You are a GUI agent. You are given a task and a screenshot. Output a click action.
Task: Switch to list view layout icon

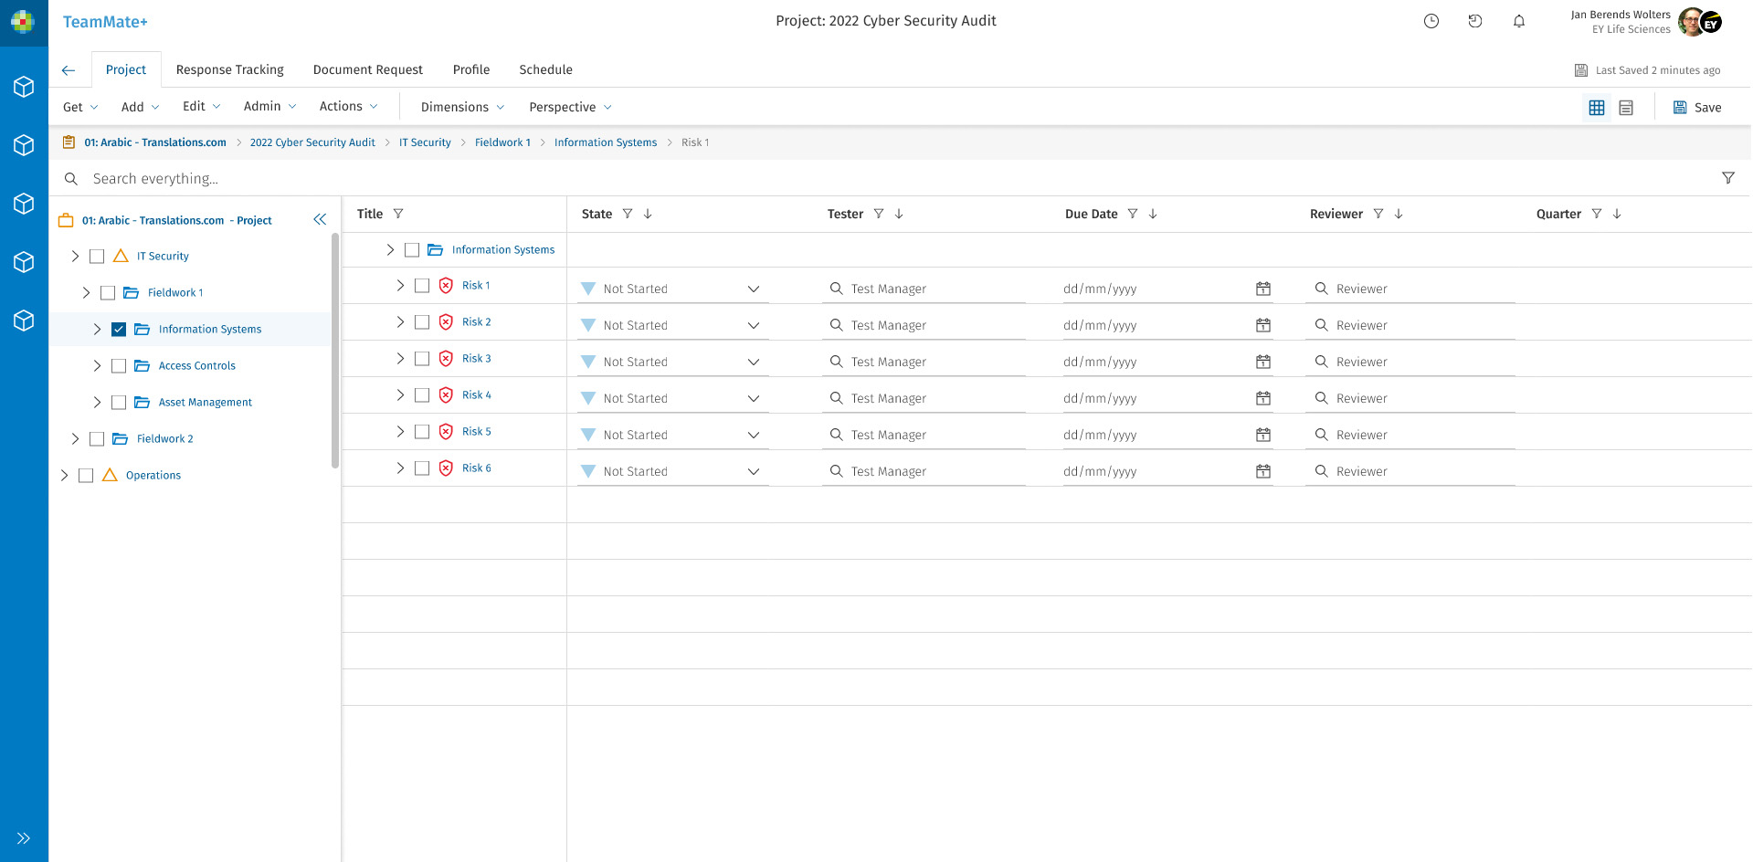(1626, 108)
